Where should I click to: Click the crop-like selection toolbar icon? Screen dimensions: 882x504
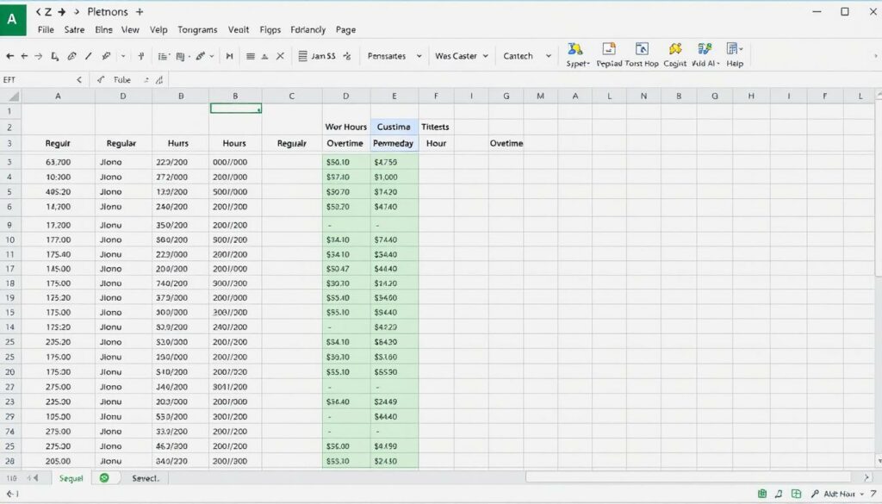(54, 56)
